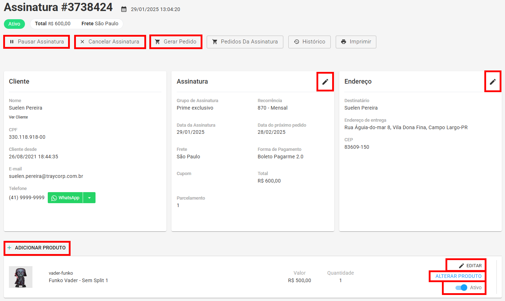Click the product value R$ 500,00
Screen dimensions: 505x301
(x=300, y=280)
